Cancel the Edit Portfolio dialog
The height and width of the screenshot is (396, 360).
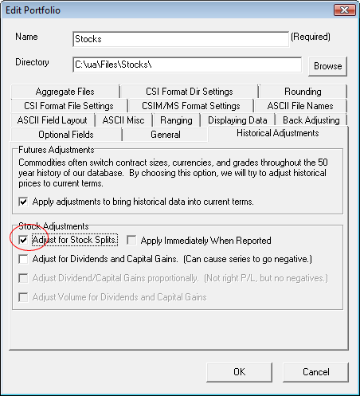(315, 372)
